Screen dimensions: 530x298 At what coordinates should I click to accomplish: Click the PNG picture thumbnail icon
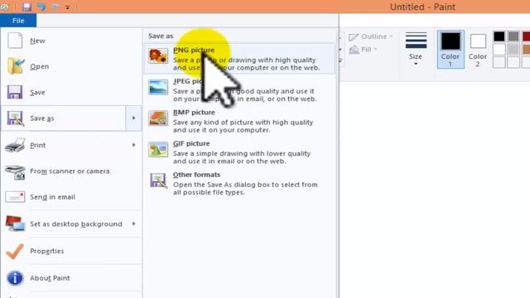158,55
